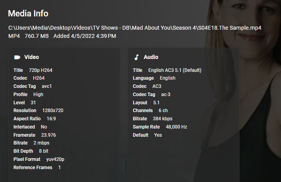Viewport: 281px width, 182px height.
Task: Click the English AC3 5.1 (Default) title
Action: click(175, 70)
